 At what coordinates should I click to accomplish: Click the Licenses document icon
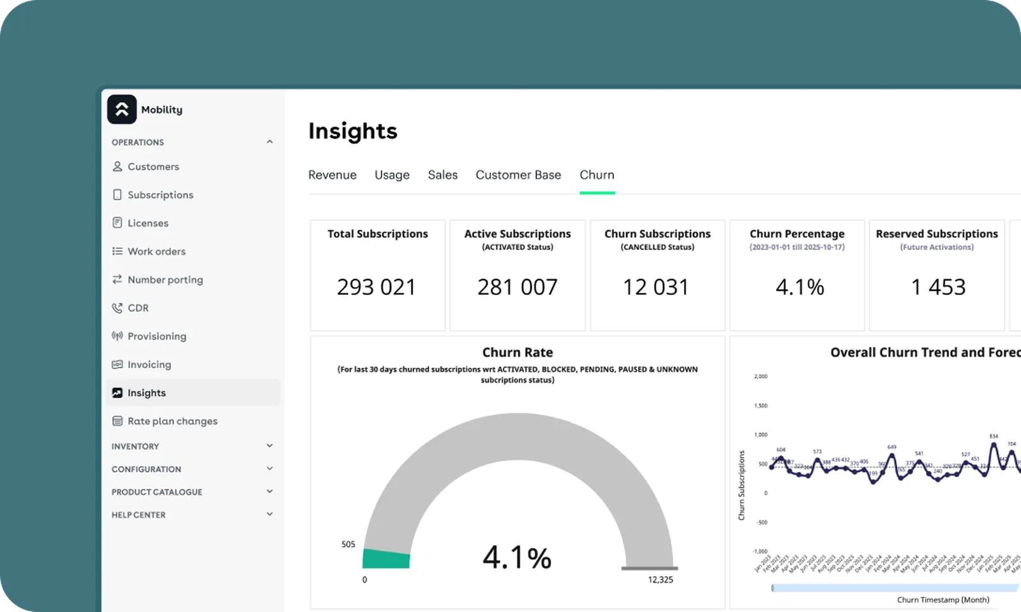tap(117, 223)
